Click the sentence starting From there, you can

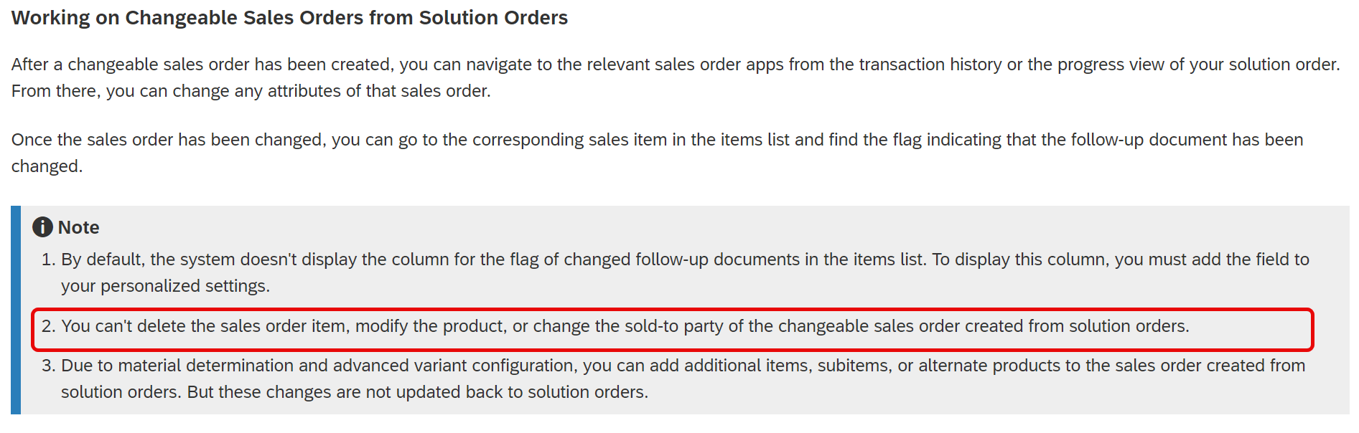[x=251, y=91]
